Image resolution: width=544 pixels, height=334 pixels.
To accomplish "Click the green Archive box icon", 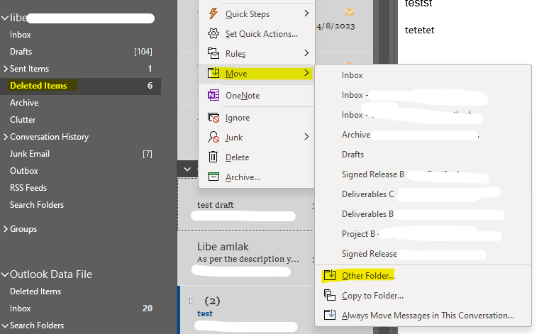I will coord(213,177).
